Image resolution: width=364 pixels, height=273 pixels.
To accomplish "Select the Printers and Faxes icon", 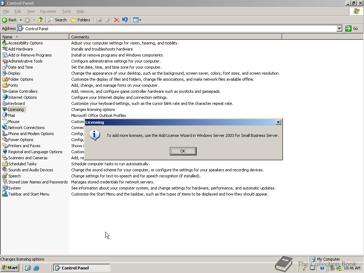I will 5,145.
